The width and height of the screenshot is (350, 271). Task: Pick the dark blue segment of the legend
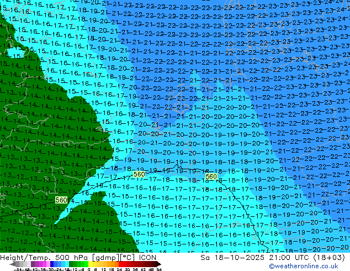pos(52,264)
